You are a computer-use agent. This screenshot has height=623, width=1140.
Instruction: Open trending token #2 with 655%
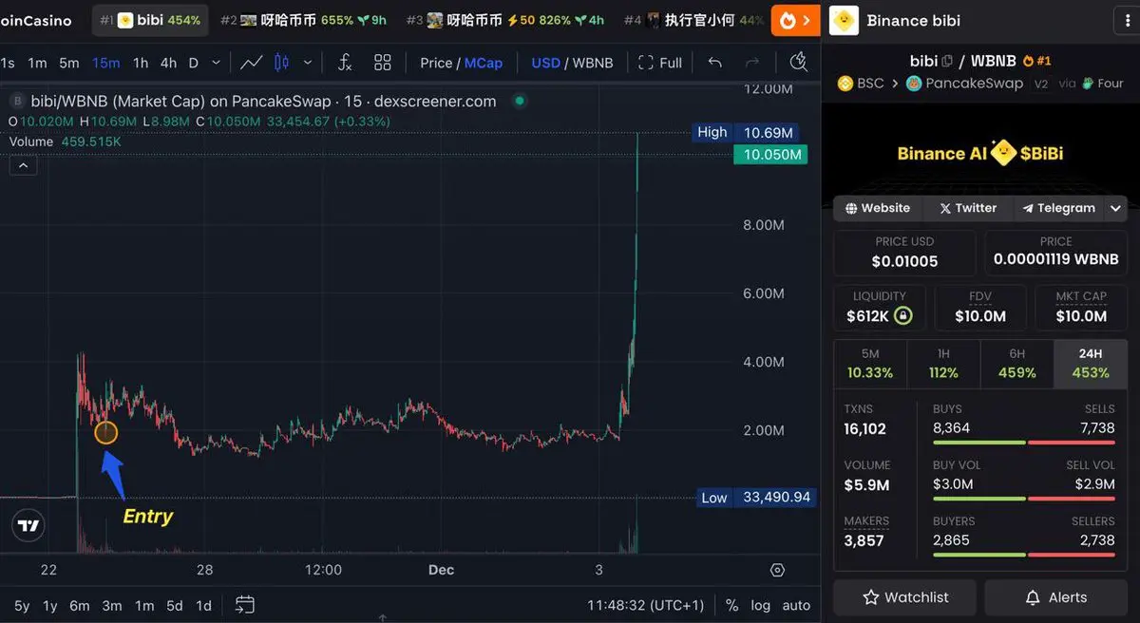pyautogui.click(x=303, y=20)
